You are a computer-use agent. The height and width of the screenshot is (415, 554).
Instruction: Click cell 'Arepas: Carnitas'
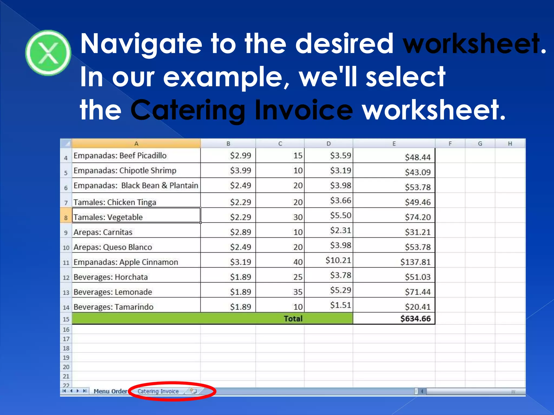point(136,230)
